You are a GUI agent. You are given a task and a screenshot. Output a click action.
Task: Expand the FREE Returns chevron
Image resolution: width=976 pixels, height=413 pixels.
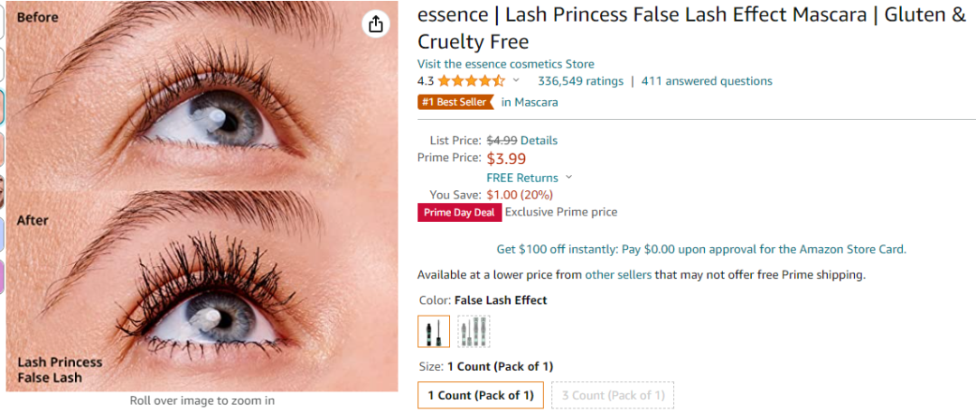[569, 178]
